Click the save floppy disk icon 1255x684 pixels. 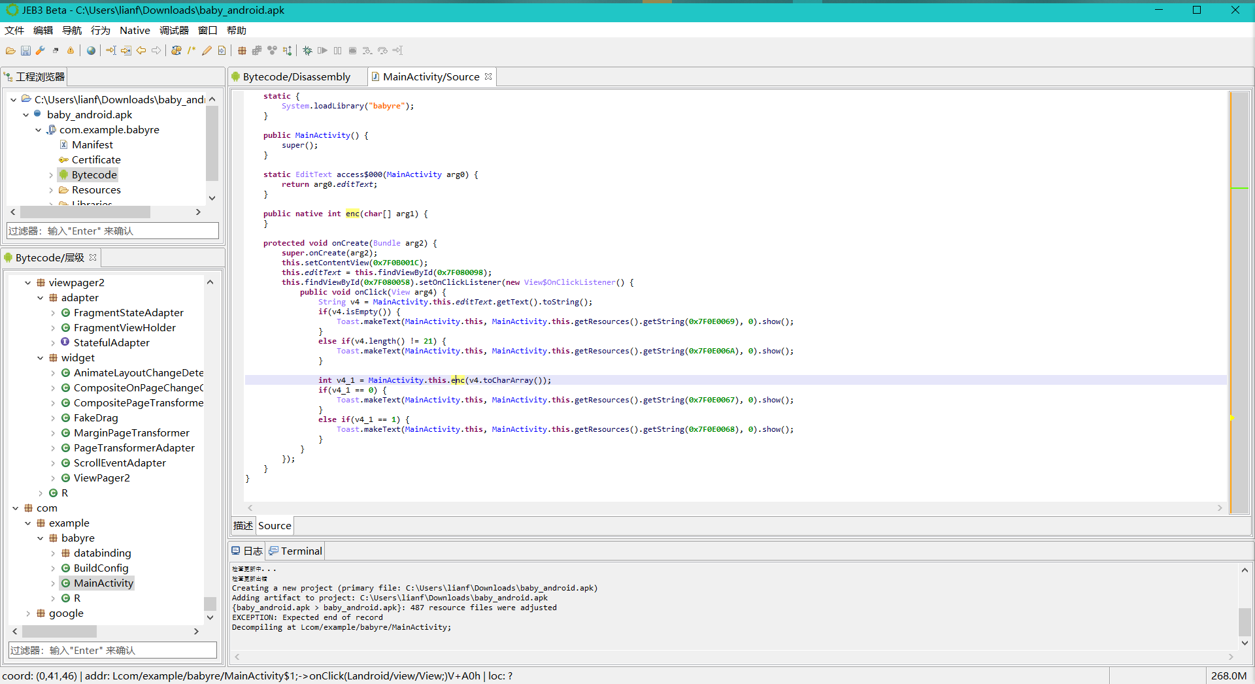point(25,51)
